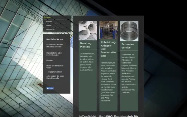Click the Hier finden Sie uns heading
The image size is (187, 117).
click(55, 39)
